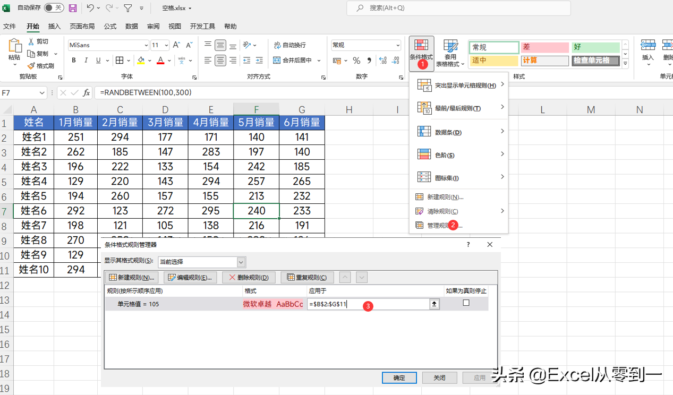Click the 确定 button in rules manager
673x395 pixels.
point(399,378)
